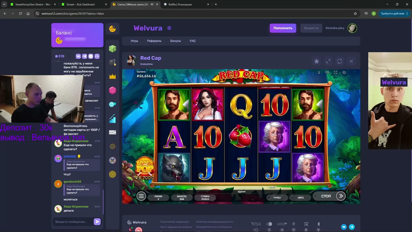Open support headset icon in chat
412x232 pixels.
point(97,56)
